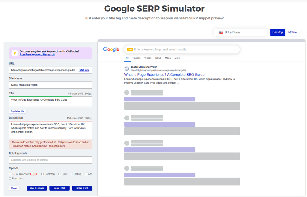Select the Images search tab

point(137,58)
